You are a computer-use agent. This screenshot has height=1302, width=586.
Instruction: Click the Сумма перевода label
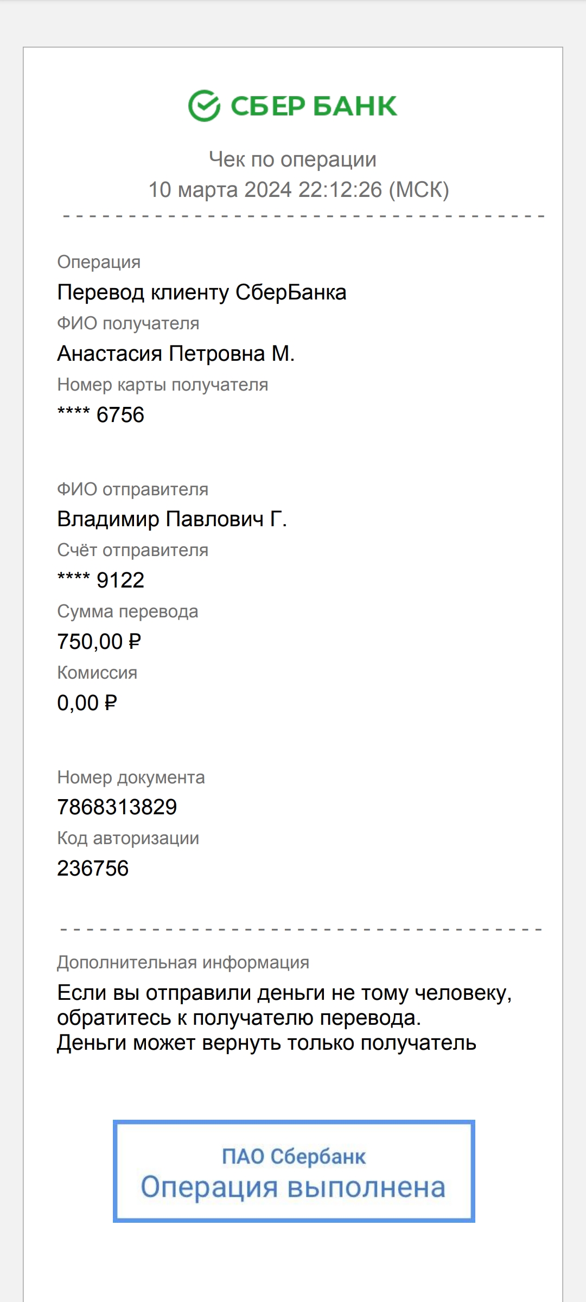point(128,611)
